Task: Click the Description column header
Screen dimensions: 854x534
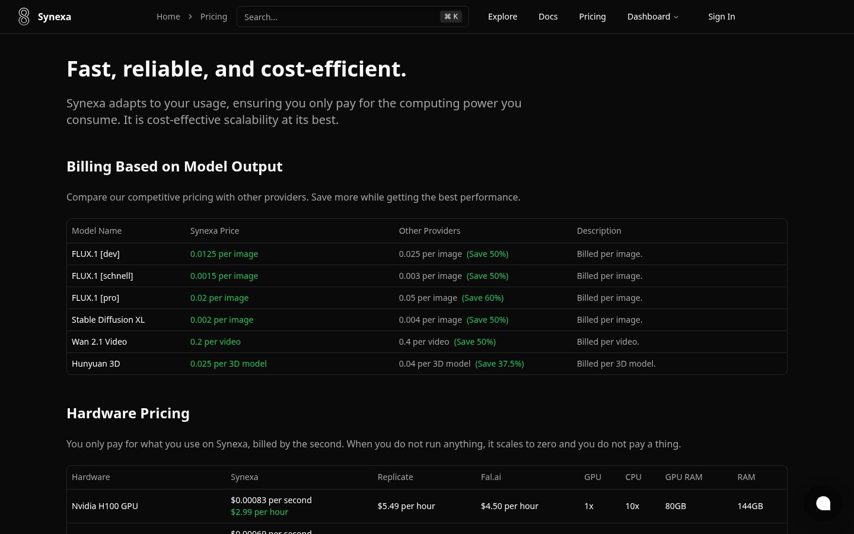Action: point(599,231)
